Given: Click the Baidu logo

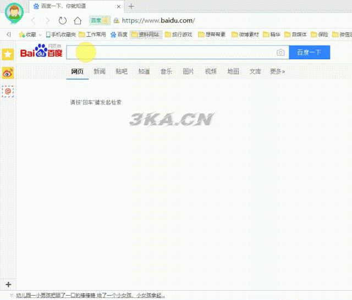Looking at the screenshot, I should pyautogui.click(x=41, y=51).
